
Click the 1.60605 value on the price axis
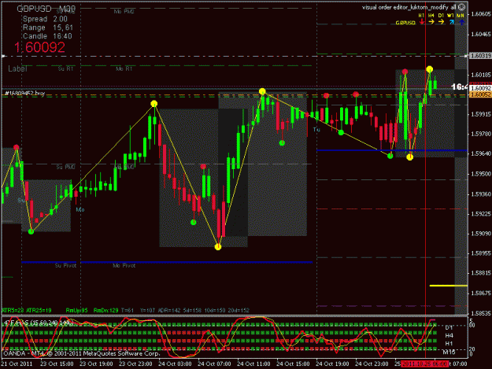click(x=481, y=14)
